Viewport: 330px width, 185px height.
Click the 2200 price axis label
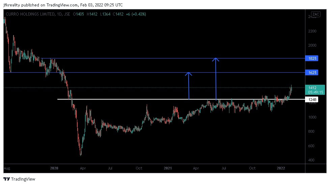[312, 31]
